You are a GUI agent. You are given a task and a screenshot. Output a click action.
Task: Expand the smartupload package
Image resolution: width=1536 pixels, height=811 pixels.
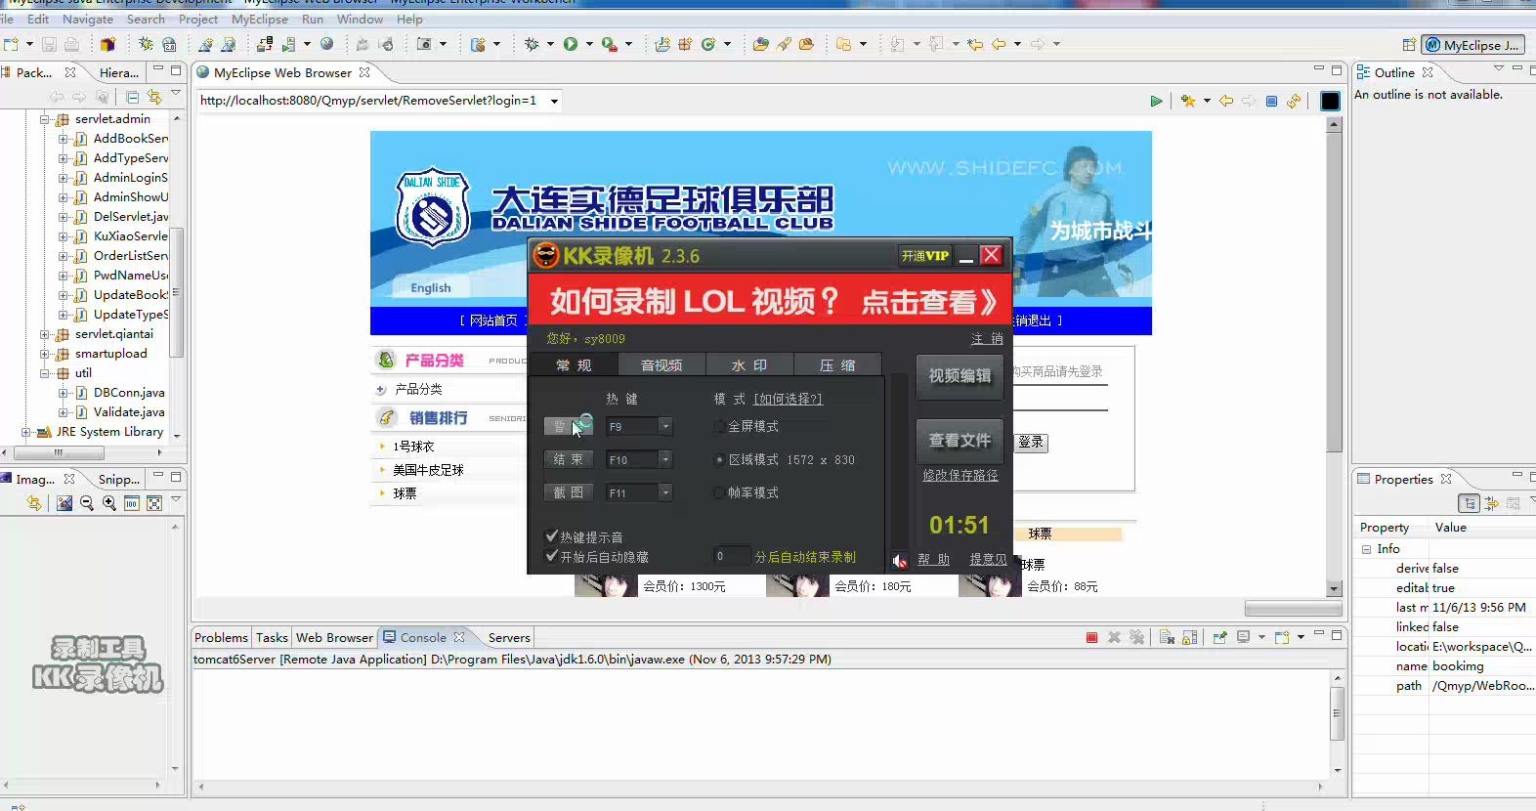[45, 354]
